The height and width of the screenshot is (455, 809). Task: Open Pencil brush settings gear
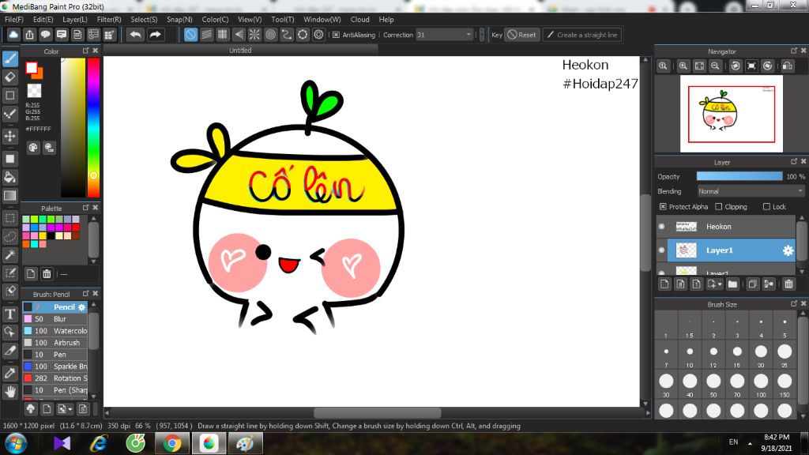click(x=81, y=307)
